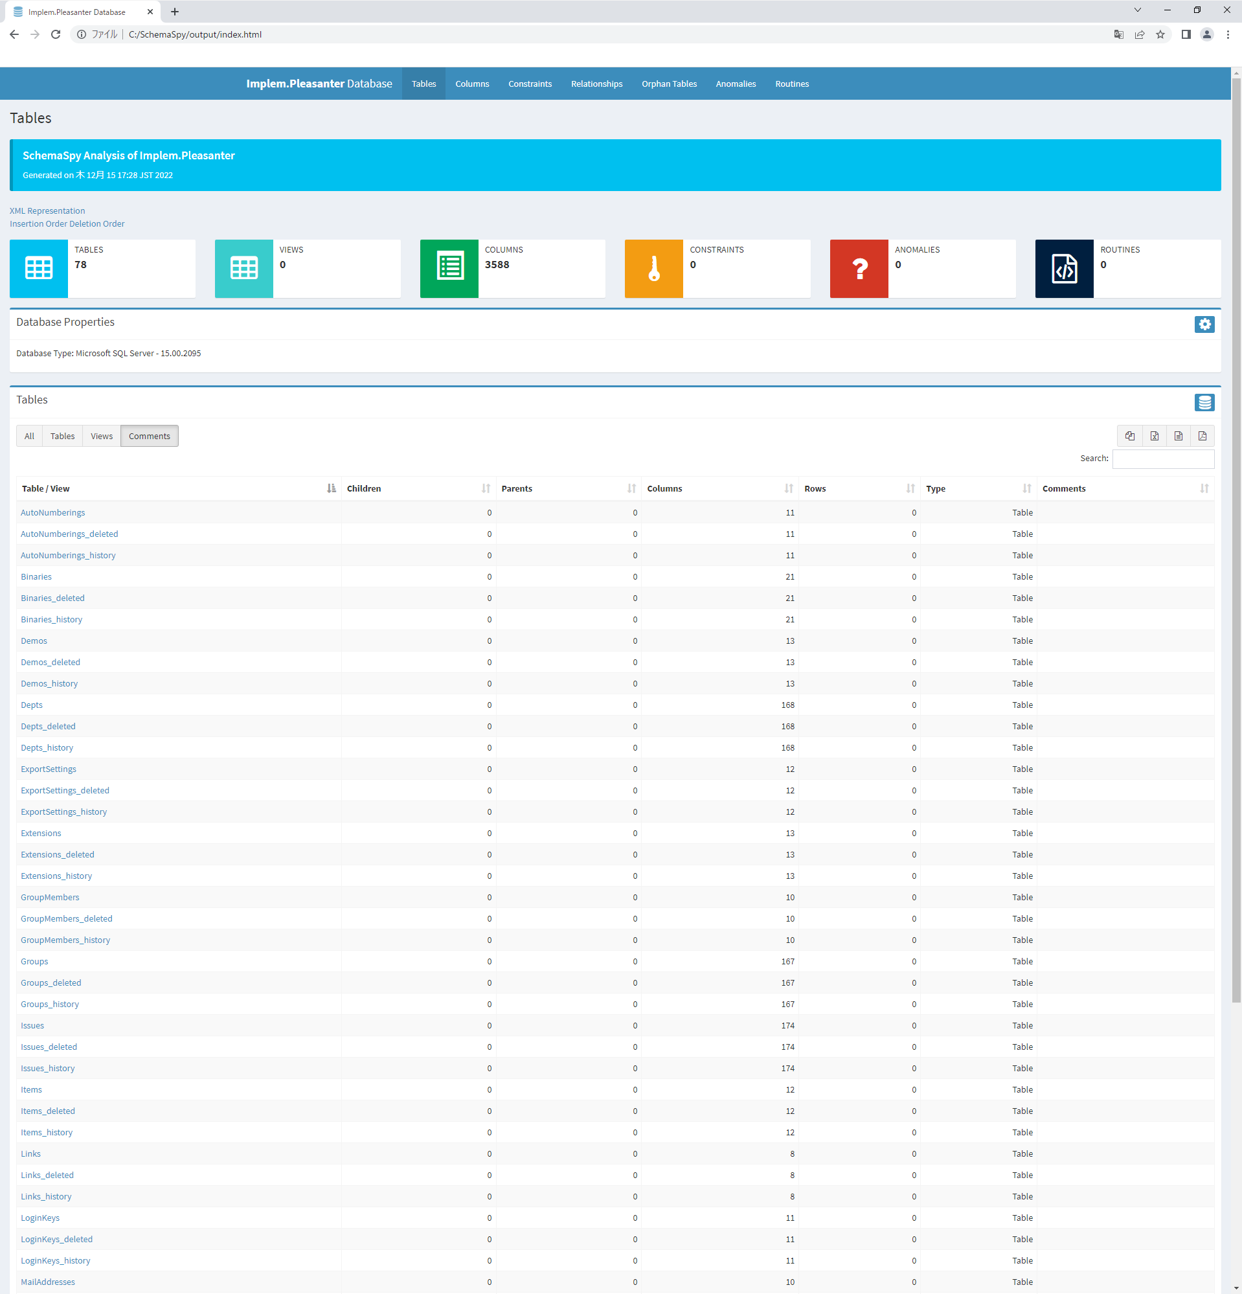
Task: Open the Issues_history table link
Action: (x=47, y=1068)
